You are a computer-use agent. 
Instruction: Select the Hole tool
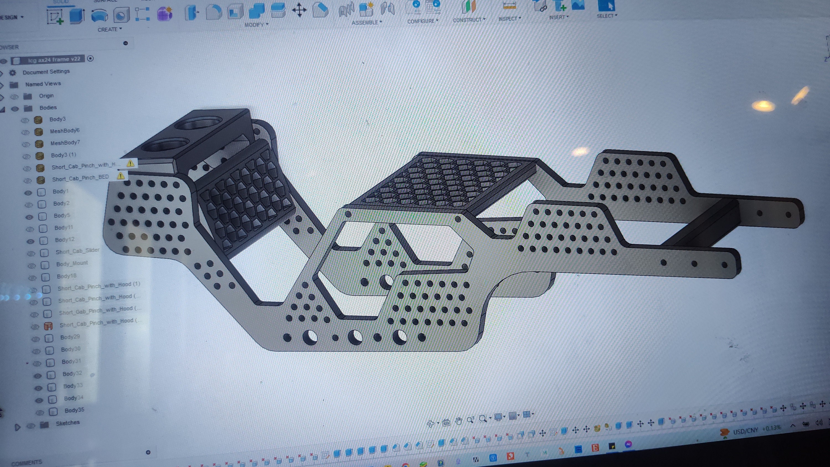coord(121,14)
